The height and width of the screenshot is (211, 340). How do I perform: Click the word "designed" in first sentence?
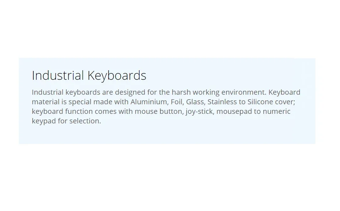130,92
